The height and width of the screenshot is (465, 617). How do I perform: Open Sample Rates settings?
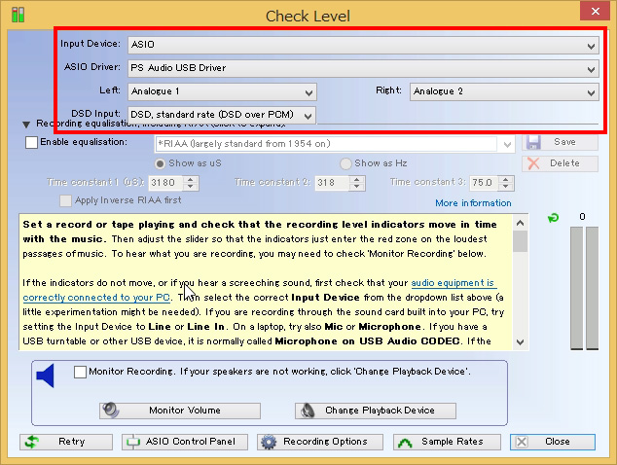(443, 442)
